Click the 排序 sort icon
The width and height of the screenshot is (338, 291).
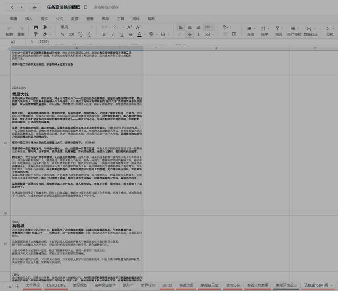(x=264, y=31)
